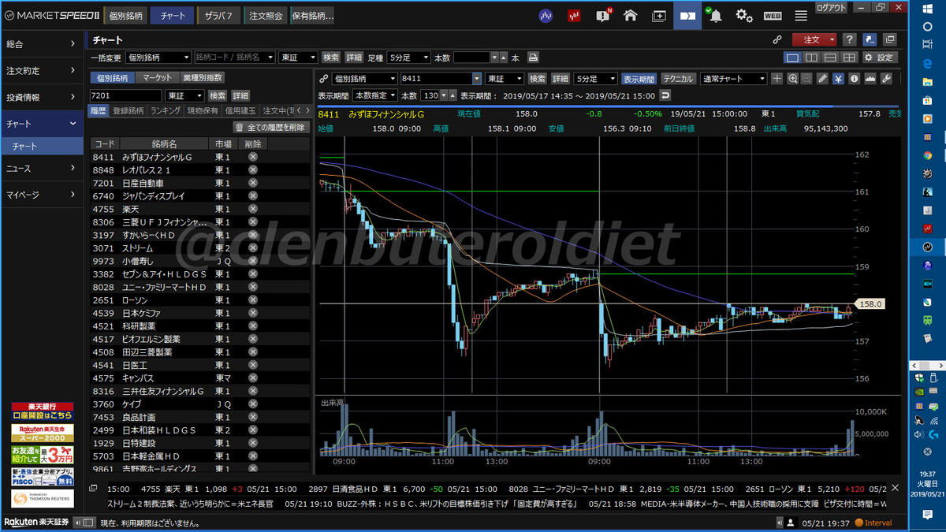Switch to the マーケット tab
This screenshot has width=946, height=532.
(158, 77)
